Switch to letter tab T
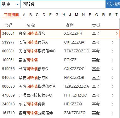The height and width of the screenshot is (118, 120). click(x=117, y=15)
